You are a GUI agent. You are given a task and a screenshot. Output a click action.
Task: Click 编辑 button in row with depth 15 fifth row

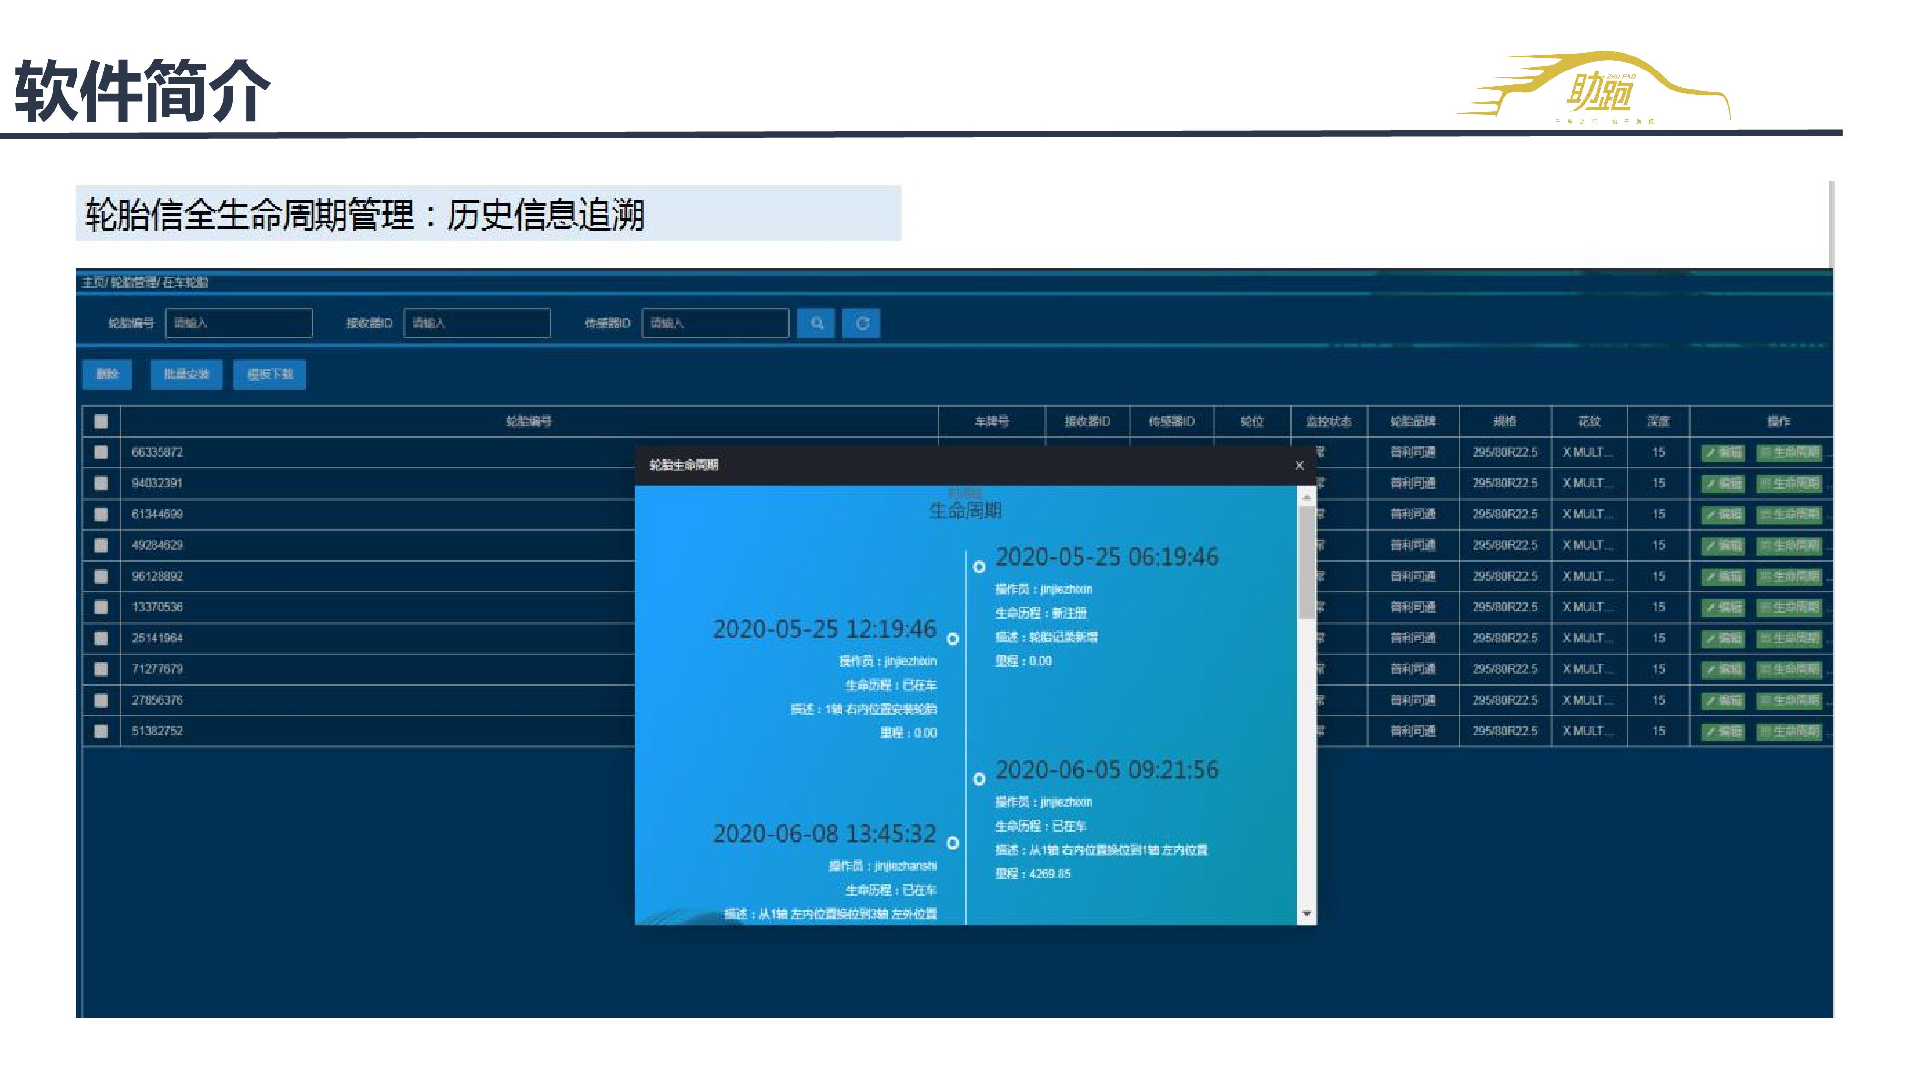1723,576
